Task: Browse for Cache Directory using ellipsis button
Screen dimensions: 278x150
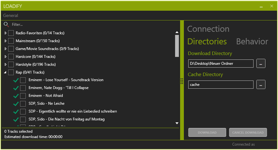Action: tap(261, 85)
